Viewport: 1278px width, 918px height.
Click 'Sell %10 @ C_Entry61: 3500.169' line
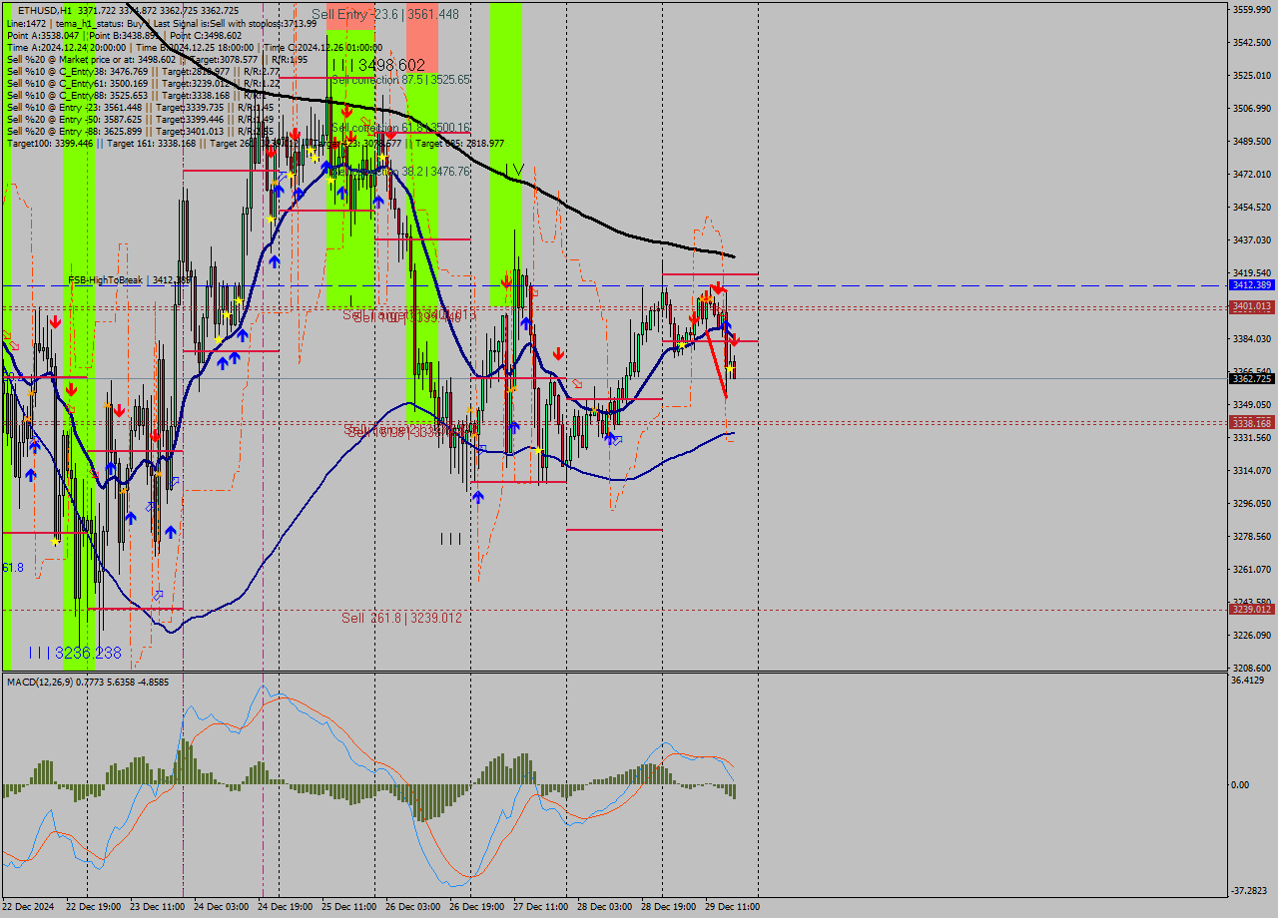tap(143, 83)
